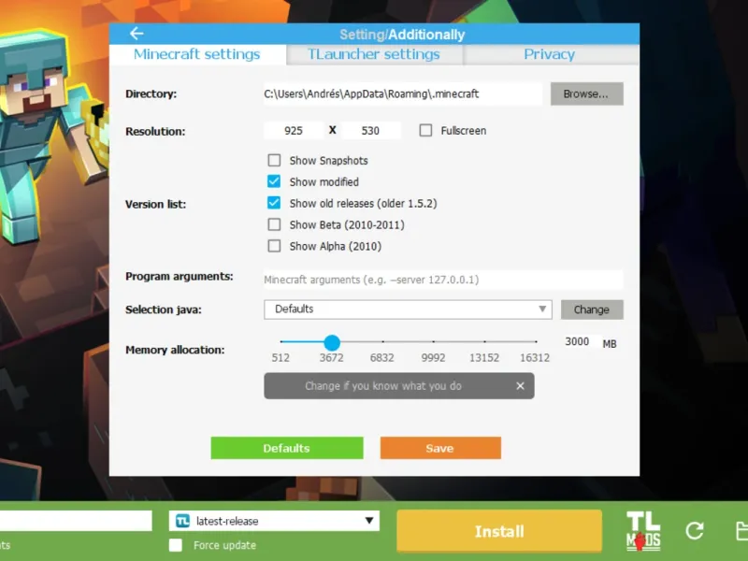Click the refresh icon in bottom bar

pyautogui.click(x=695, y=530)
